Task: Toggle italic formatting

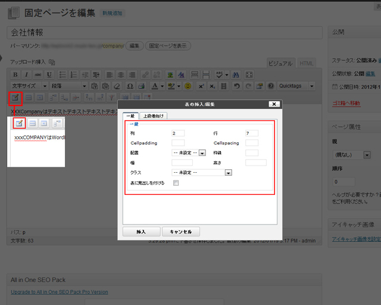Action: [x=26, y=74]
